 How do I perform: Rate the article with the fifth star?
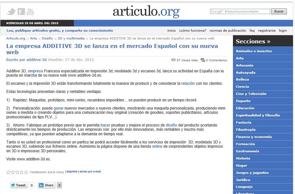(26, 172)
